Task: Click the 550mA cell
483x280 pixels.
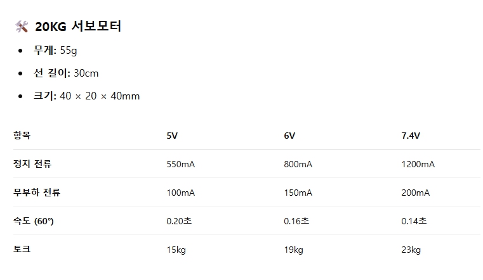Action: (x=181, y=164)
